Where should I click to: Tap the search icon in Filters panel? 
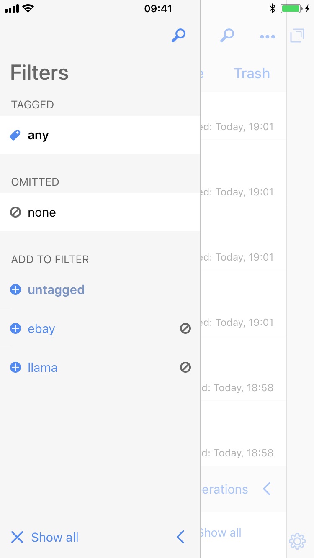click(178, 36)
